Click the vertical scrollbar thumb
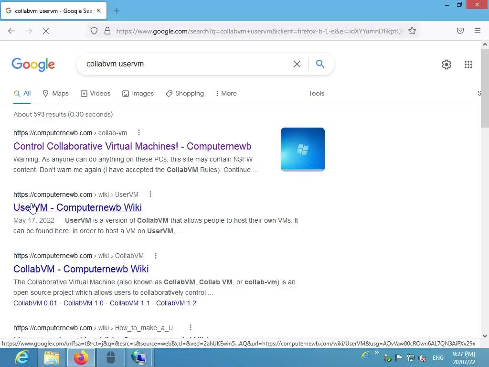Screen dimensions: 489x367 pos(485,88)
